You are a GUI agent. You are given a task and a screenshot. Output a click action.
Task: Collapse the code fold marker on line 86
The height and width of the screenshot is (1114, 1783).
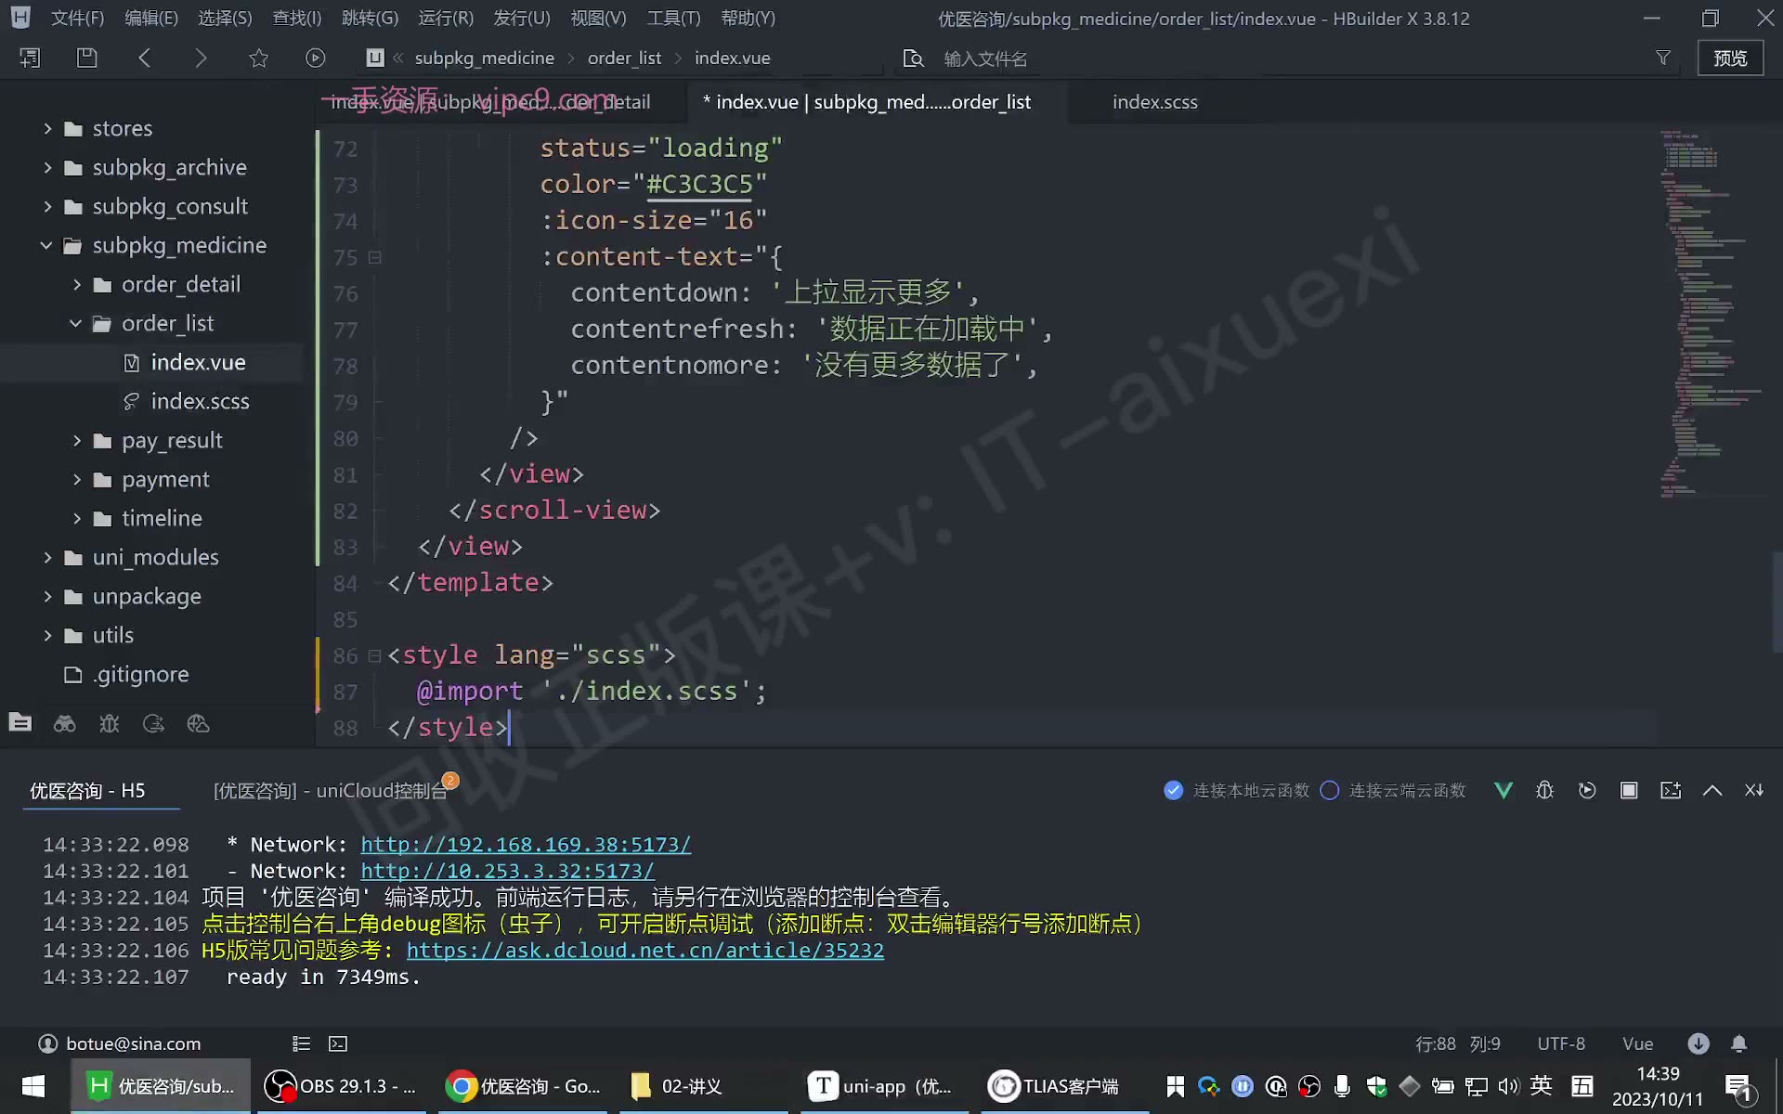pos(375,655)
